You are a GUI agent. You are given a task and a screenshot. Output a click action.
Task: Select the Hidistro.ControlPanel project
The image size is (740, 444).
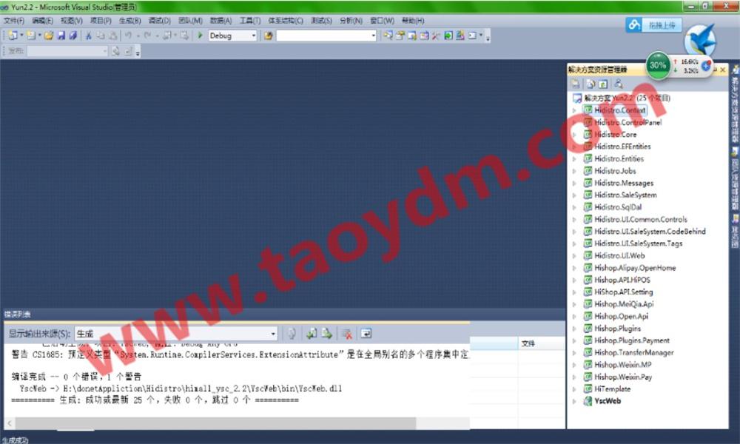(x=628, y=122)
